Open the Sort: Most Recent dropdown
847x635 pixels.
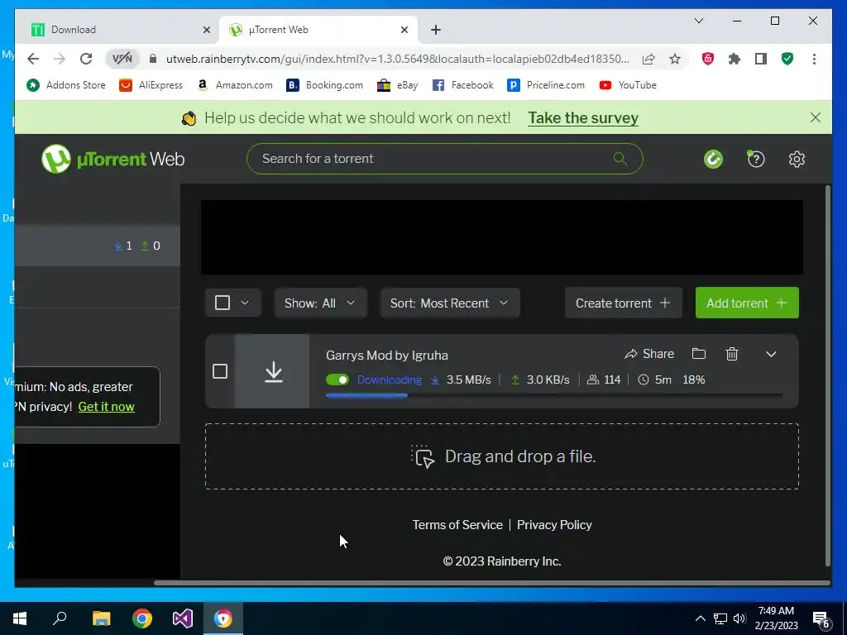[450, 303]
